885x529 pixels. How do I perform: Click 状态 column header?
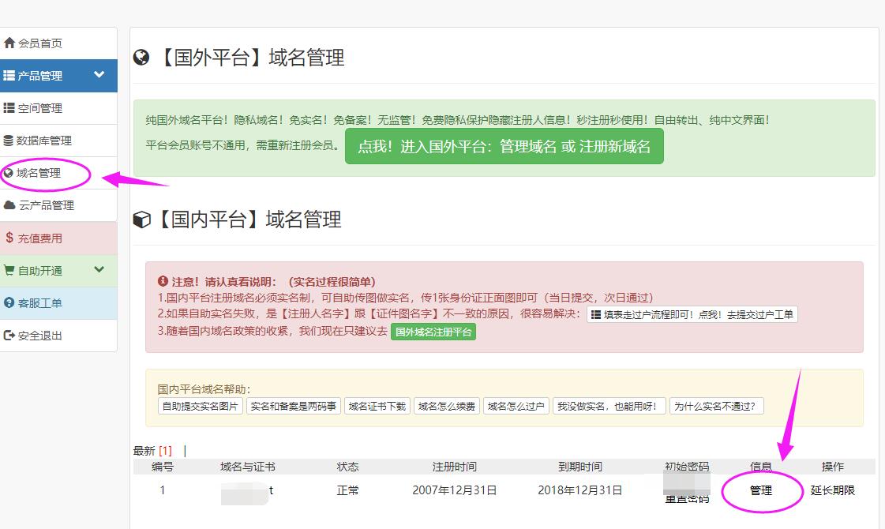(347, 467)
